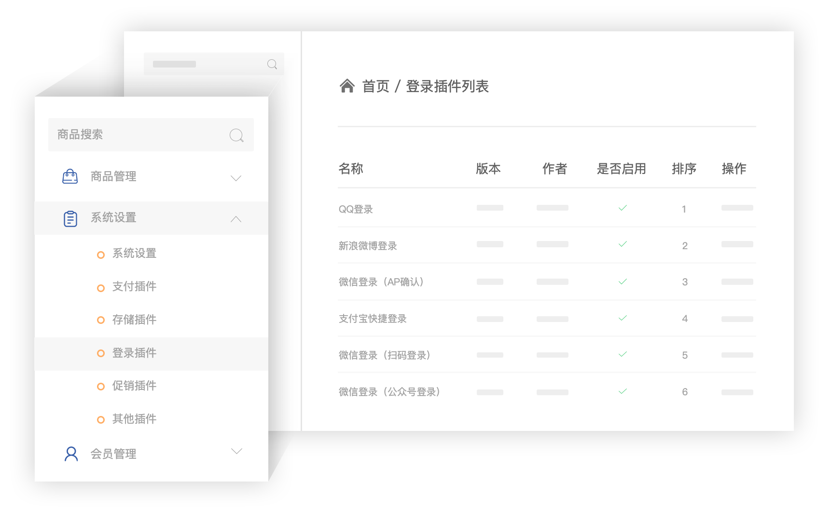Click the magnifier icon in 商品搜索 box

tap(236, 135)
